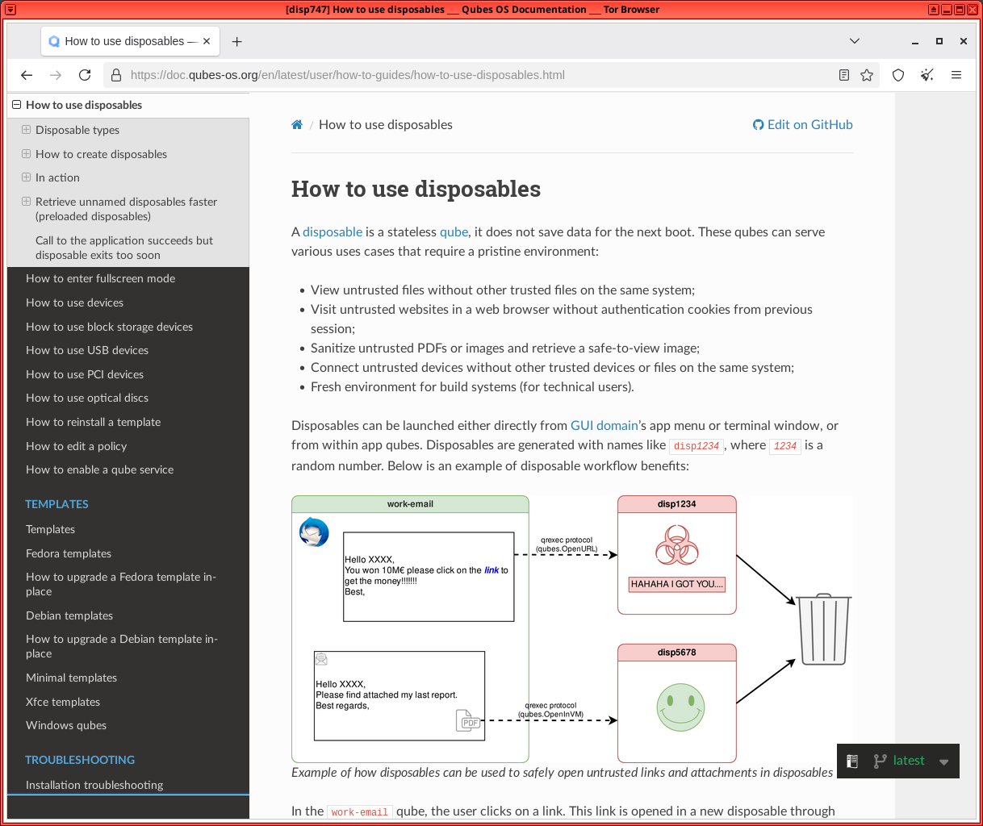Open the list all tabs chevron
Viewport: 983px width, 826px height.
coord(855,41)
